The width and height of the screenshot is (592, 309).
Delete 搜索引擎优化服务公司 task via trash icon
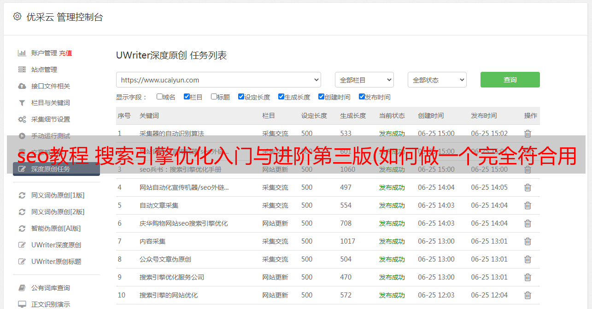[528, 277]
